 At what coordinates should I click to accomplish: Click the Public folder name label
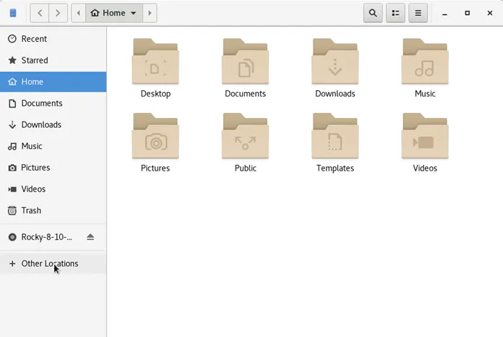[x=246, y=168]
